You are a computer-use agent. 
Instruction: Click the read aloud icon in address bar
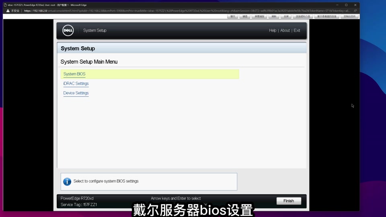pyautogui.click(x=355, y=11)
